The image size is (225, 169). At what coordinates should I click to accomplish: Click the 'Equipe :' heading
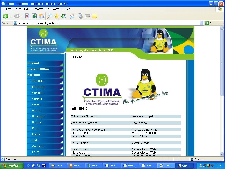click(79, 108)
